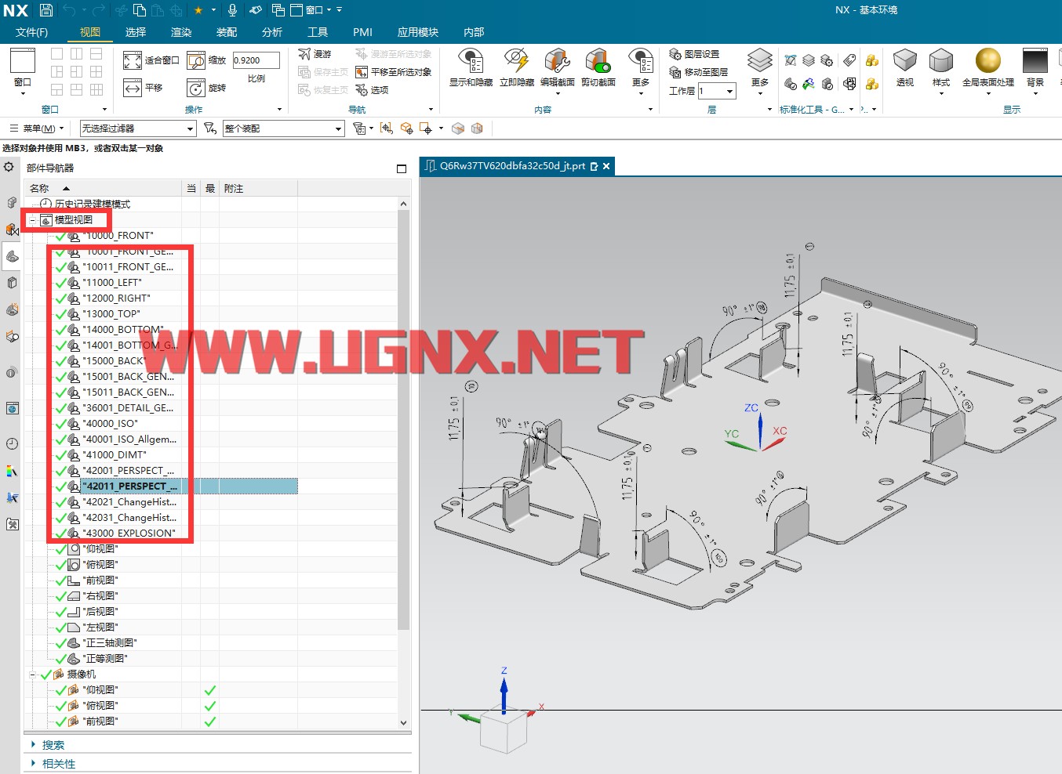Collapse the 模型视图 tree node
This screenshot has width=1062, height=774.
[x=32, y=220]
